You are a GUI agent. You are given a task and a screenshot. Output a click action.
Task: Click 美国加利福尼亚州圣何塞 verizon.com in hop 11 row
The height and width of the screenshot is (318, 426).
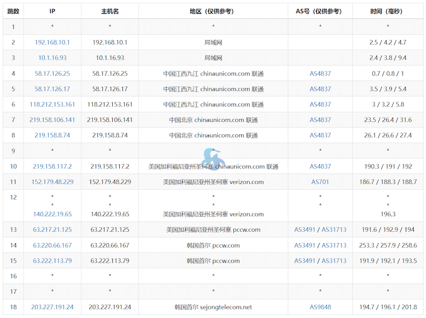pos(214,182)
